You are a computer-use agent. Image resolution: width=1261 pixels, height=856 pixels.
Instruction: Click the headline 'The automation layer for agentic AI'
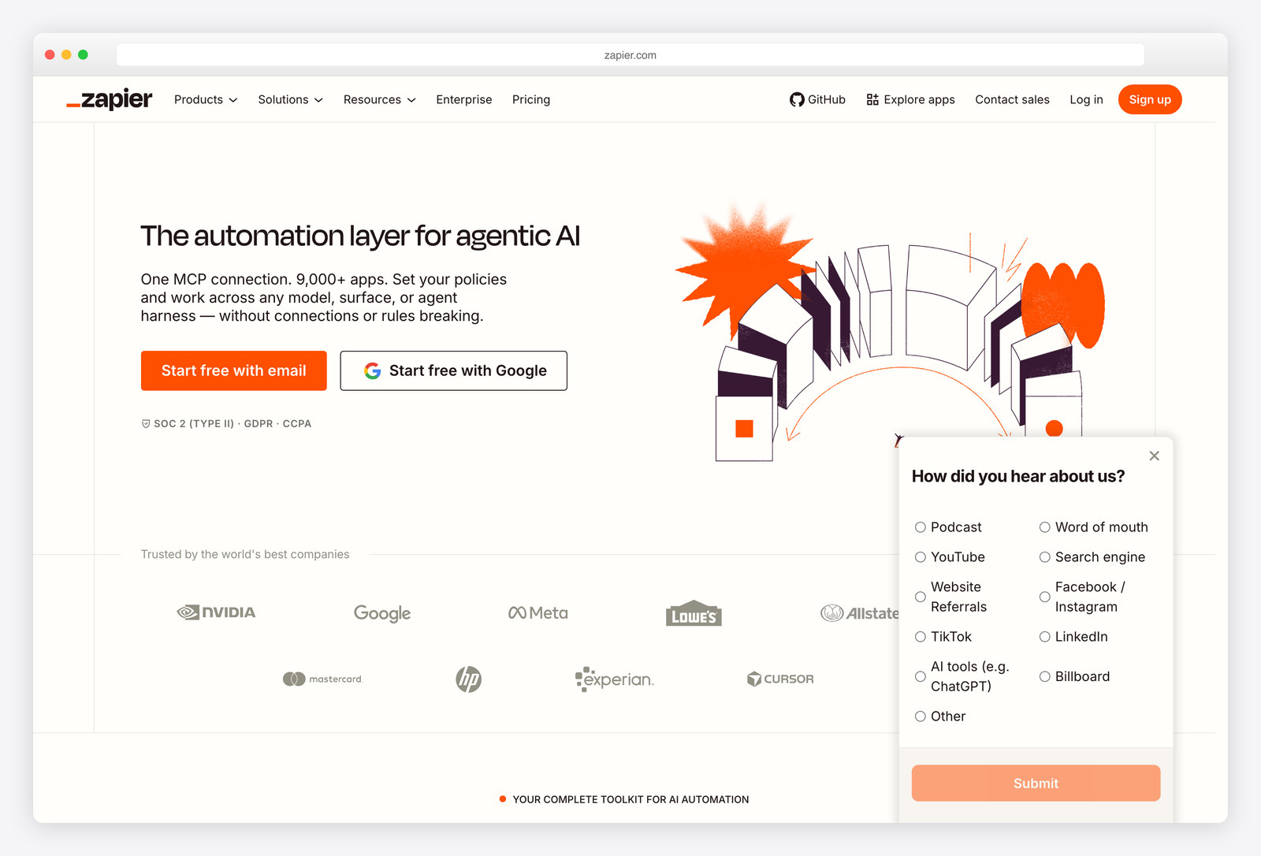click(360, 236)
